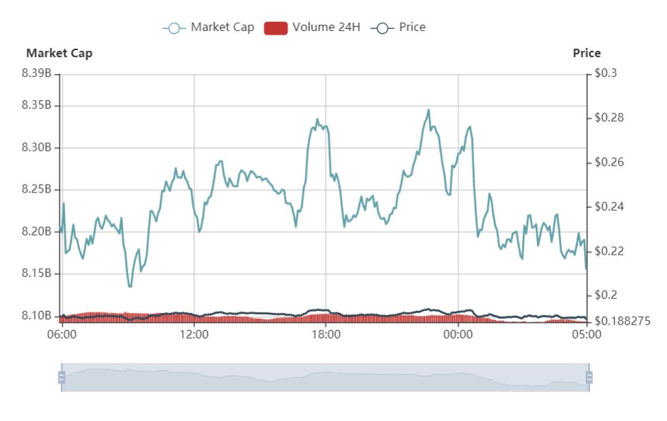Click the left handle of the range slider
Viewport: 667px width, 421px height.
coord(61,377)
